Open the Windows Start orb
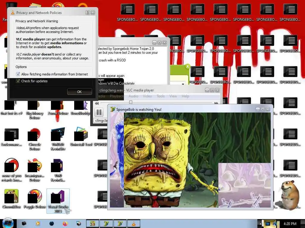 click(8, 223)
